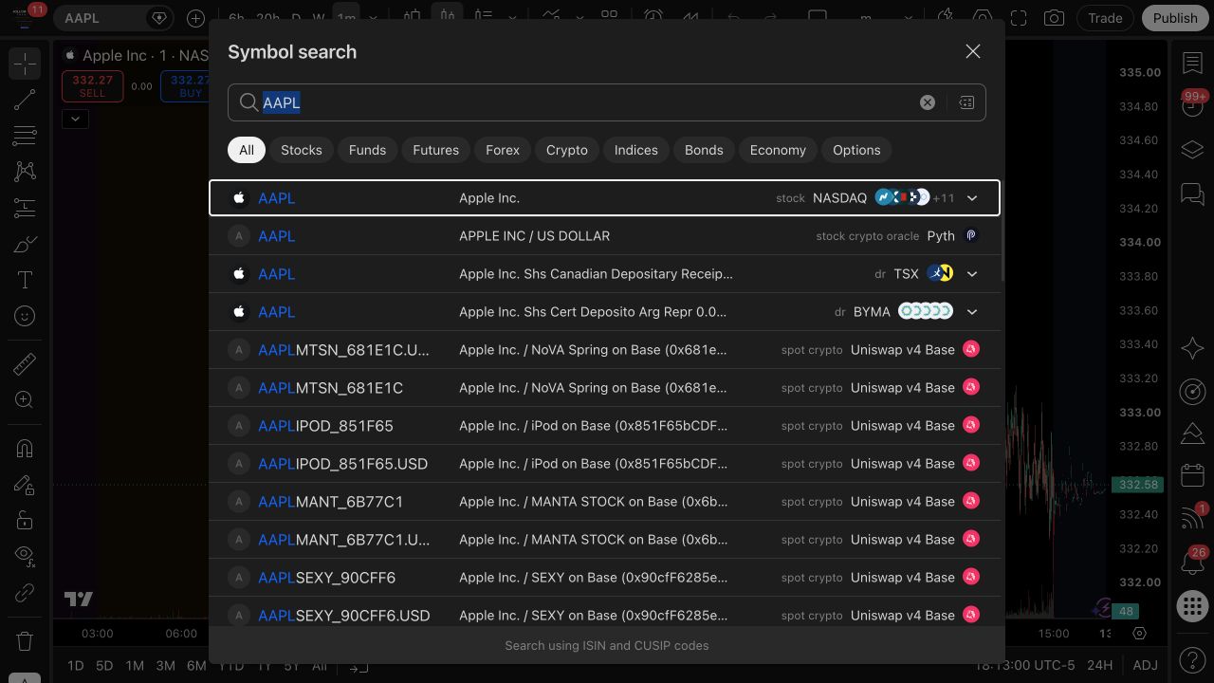Click the 332.27 SELL button
Screen dimensions: 1214x683
(92, 86)
